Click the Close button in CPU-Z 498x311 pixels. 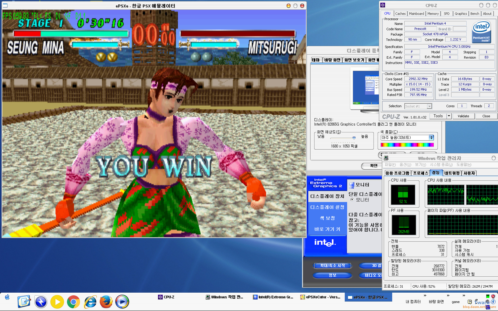coord(486,116)
